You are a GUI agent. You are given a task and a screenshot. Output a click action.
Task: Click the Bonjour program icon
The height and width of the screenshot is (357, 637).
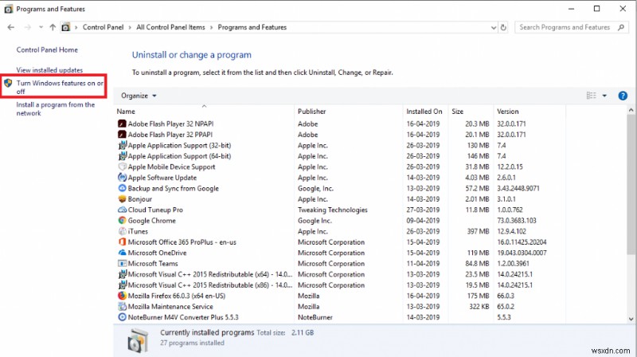122,199
